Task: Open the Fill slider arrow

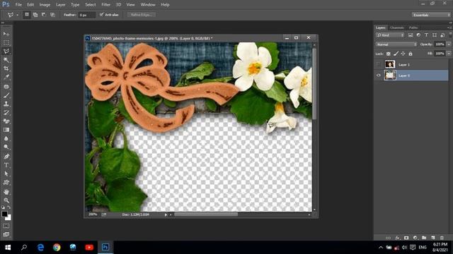Action: [449, 54]
